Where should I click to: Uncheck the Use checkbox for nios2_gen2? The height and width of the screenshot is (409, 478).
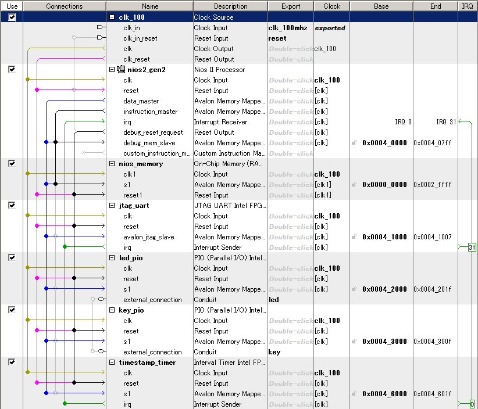coord(12,69)
